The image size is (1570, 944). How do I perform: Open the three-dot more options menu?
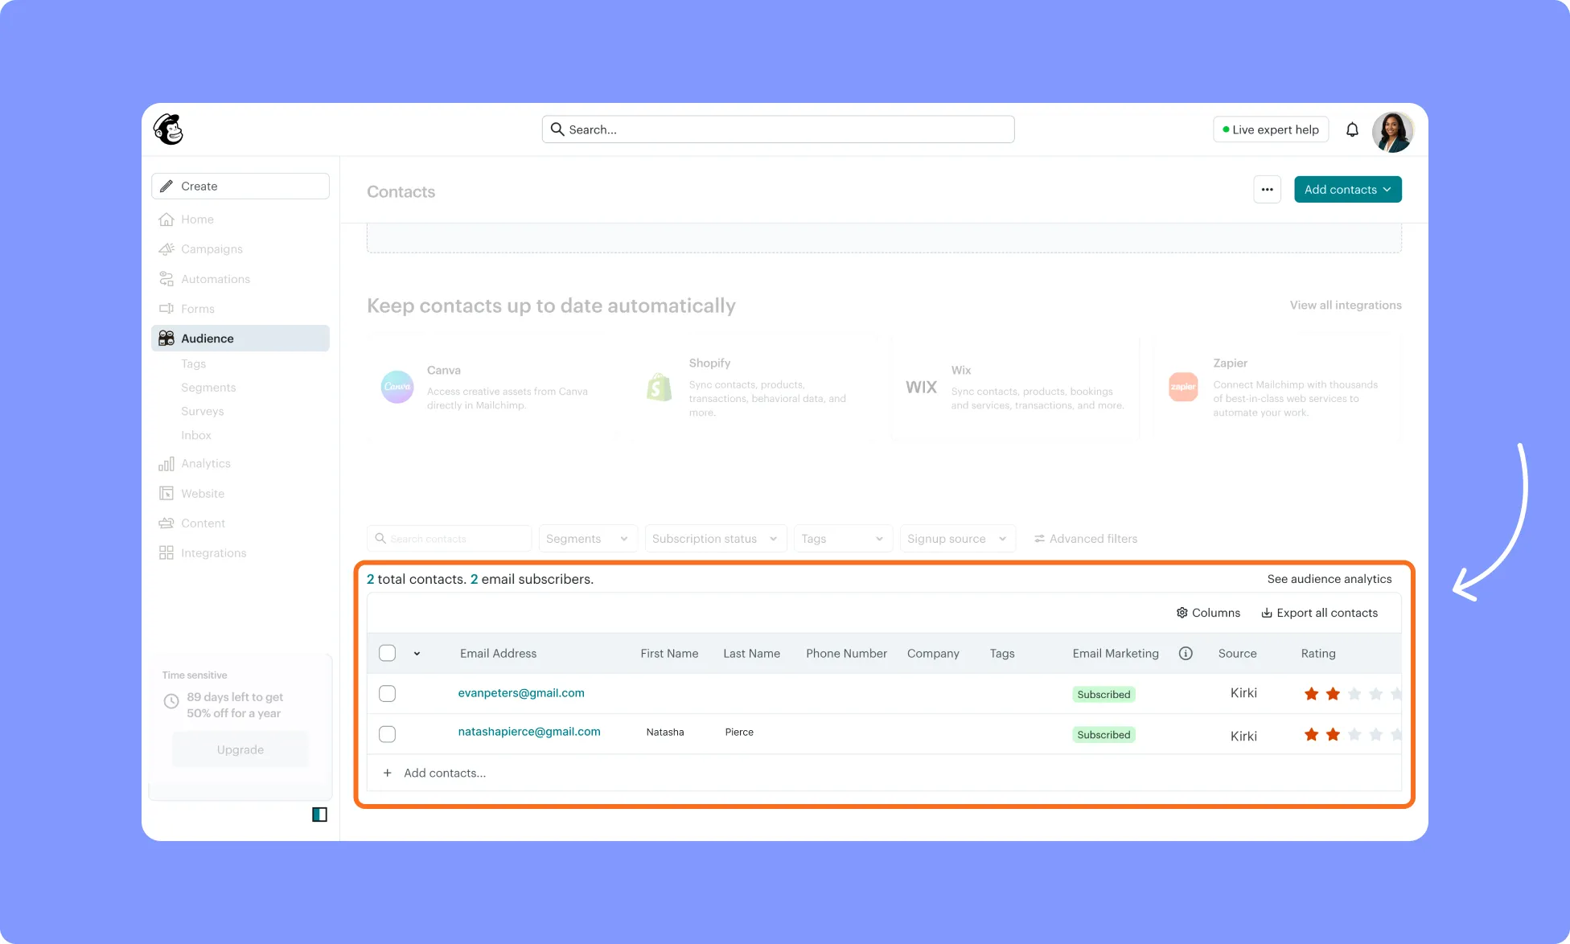click(1267, 190)
